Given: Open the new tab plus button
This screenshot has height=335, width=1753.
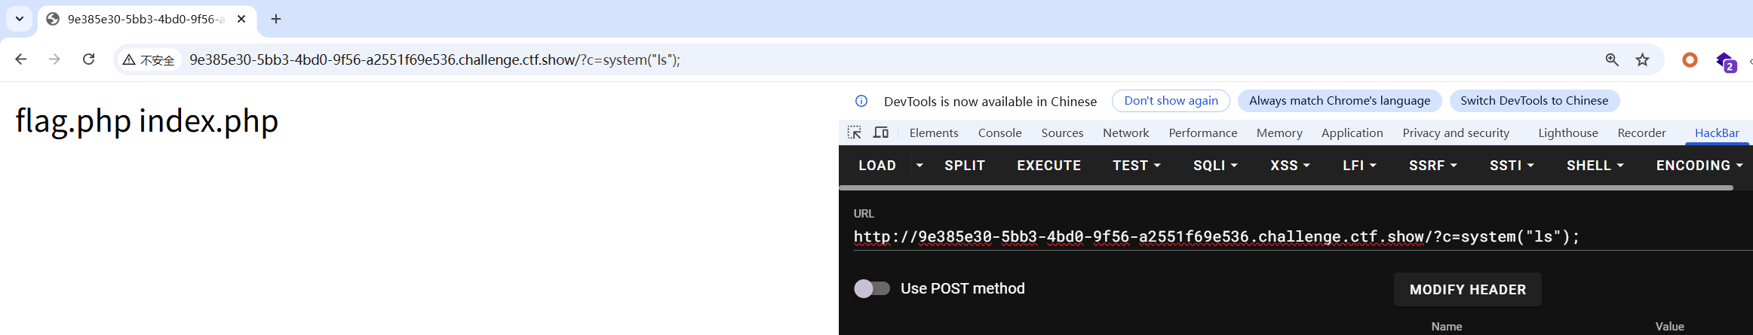Looking at the screenshot, I should click(276, 19).
